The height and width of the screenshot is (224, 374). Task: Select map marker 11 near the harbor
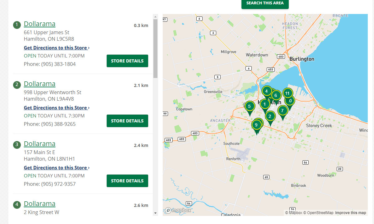287,93
